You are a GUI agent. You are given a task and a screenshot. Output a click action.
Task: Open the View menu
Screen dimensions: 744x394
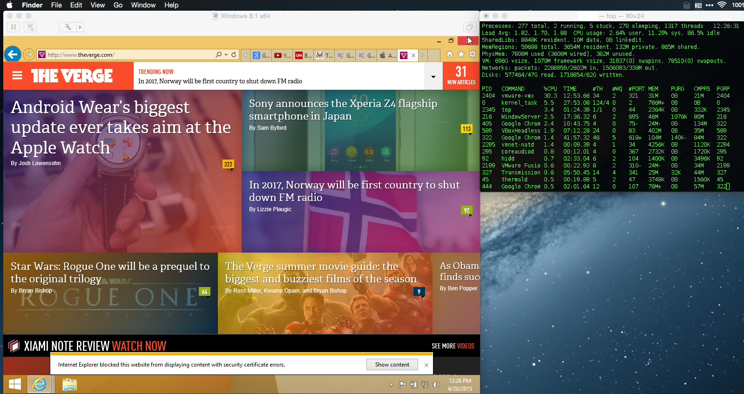(x=97, y=5)
